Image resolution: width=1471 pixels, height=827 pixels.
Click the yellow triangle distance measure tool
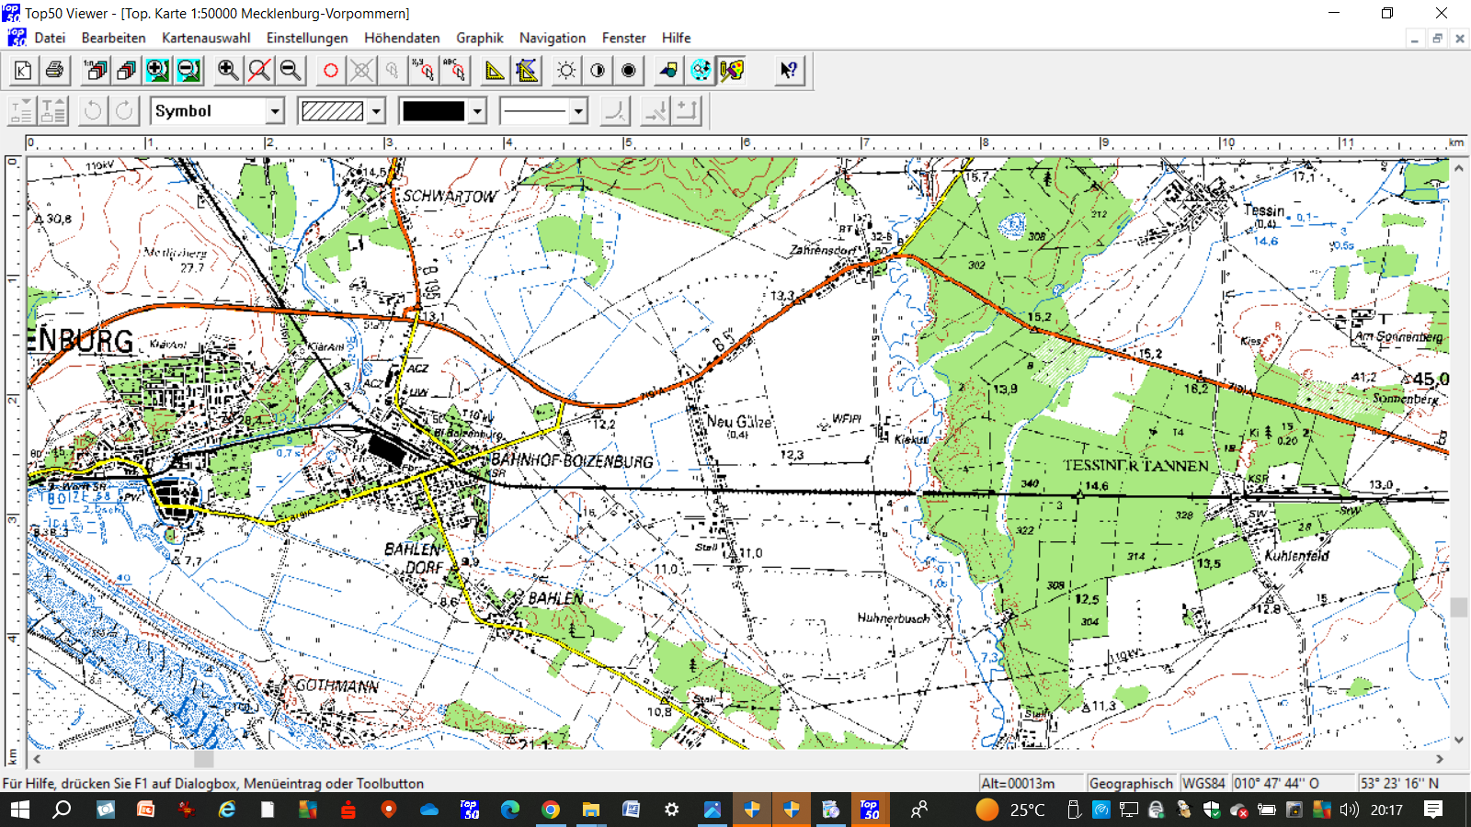click(x=495, y=71)
